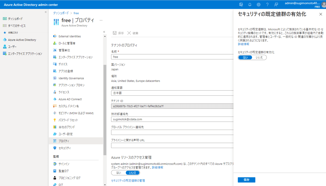Click the blue 保存 button
This screenshot has width=326, height=186.
click(x=246, y=180)
